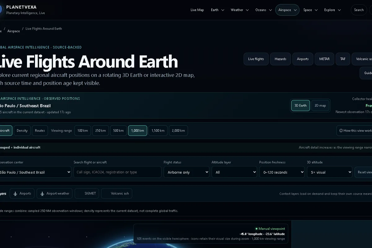This screenshot has width=372, height=248.
Task: Toggle the Airport weather layer
Action: tap(55, 193)
